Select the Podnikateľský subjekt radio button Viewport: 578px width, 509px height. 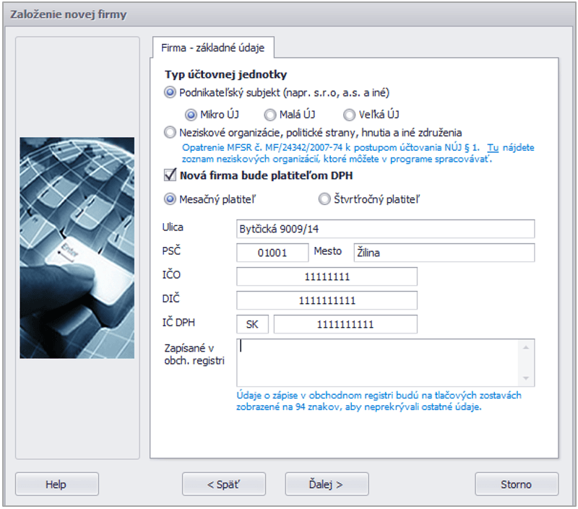(170, 92)
